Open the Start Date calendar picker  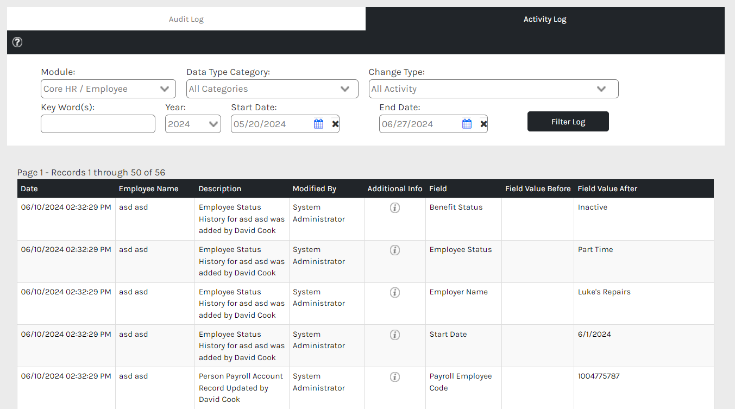coord(319,124)
